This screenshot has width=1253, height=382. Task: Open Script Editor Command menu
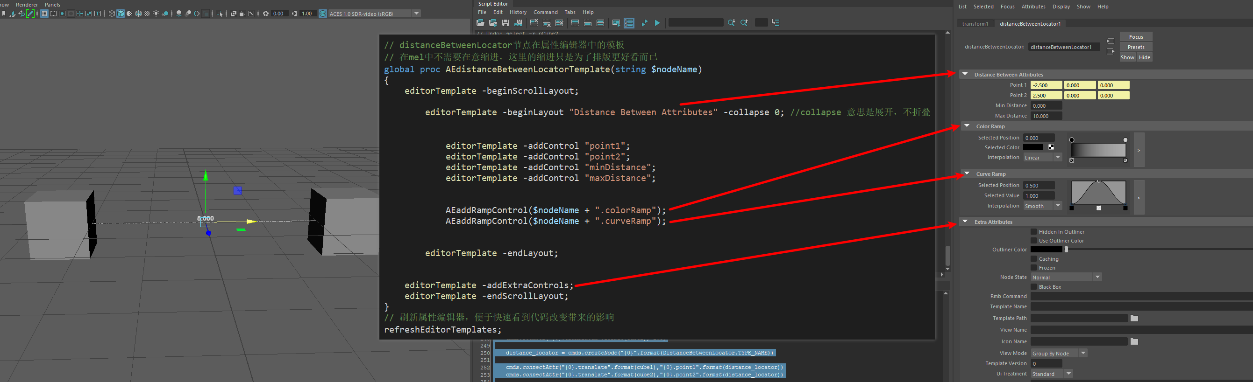(545, 12)
